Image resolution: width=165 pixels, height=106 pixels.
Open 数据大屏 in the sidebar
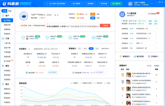tap(7, 25)
